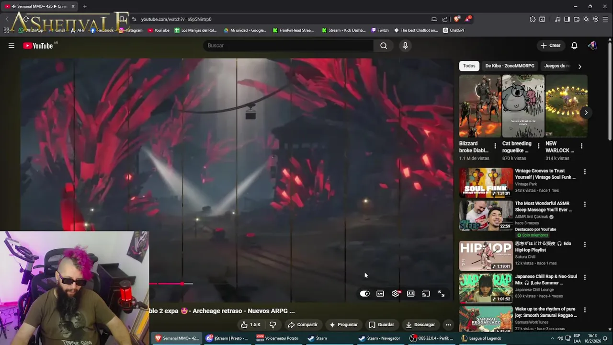Click Guardar to save the video

point(381,325)
